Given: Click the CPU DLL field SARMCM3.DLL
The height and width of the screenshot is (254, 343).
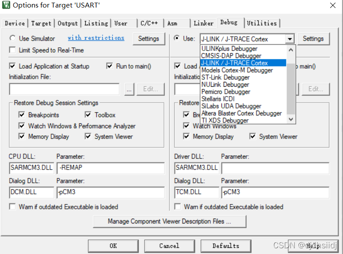Looking at the screenshot, I should (x=31, y=168).
